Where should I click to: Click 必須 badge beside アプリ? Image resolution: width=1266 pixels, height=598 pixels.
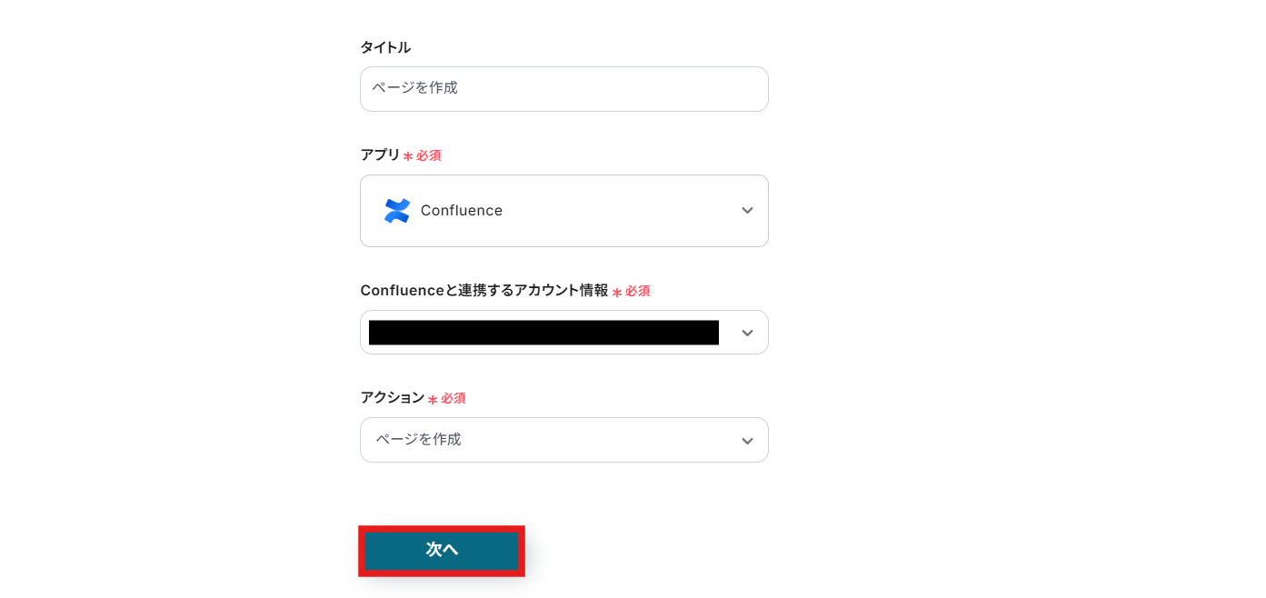pos(429,156)
